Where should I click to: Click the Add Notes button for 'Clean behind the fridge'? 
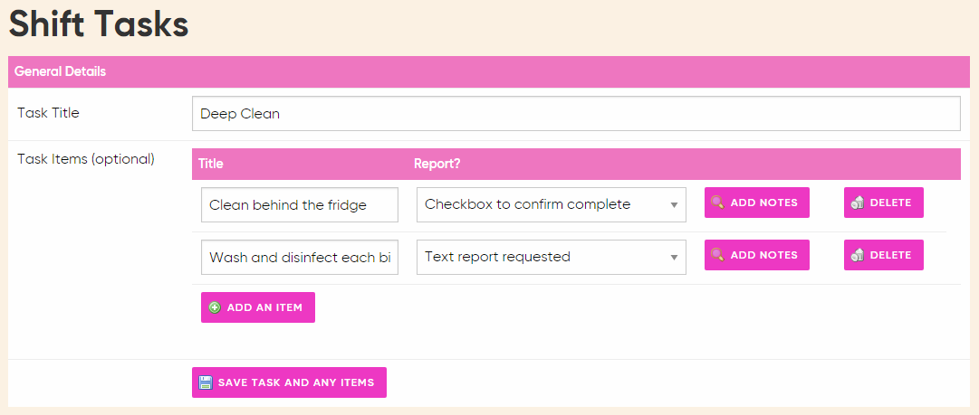tap(757, 203)
